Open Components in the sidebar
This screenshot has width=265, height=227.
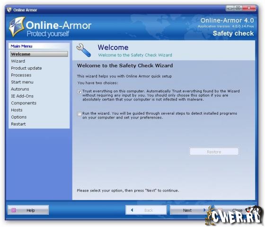tap(24, 103)
